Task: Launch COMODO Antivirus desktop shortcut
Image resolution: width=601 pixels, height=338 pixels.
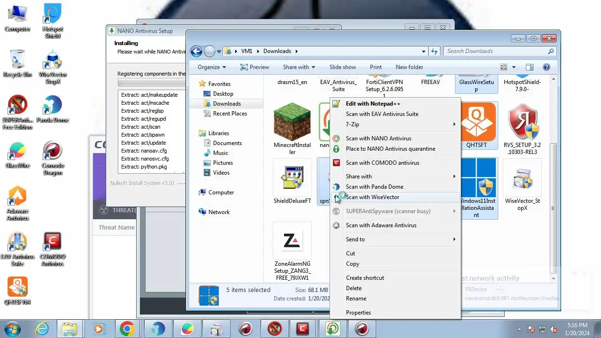Action: [x=53, y=249]
